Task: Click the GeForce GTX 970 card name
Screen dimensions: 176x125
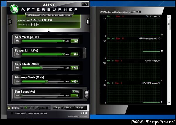Action: (41, 20)
